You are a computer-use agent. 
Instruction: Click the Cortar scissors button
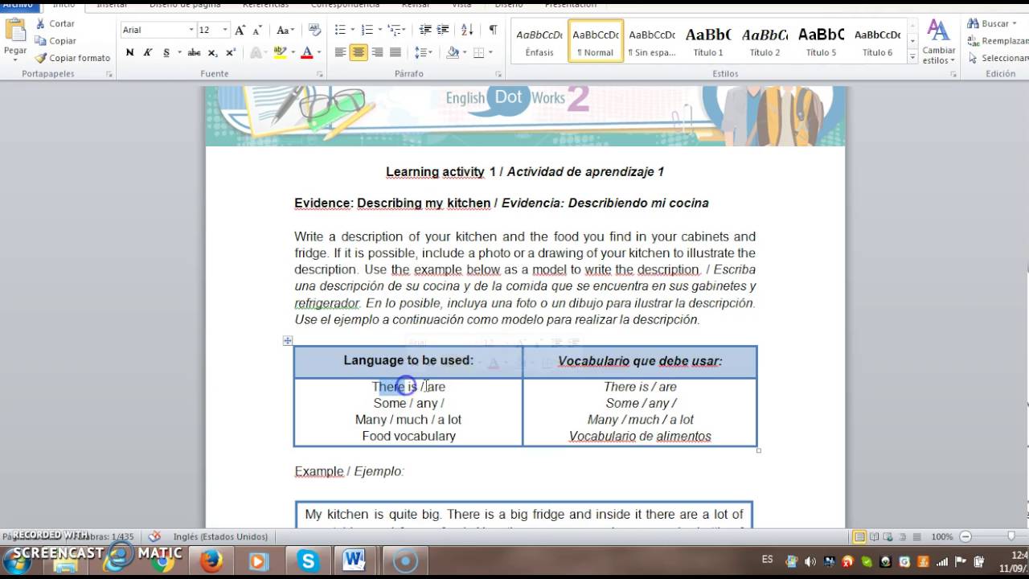coord(55,23)
